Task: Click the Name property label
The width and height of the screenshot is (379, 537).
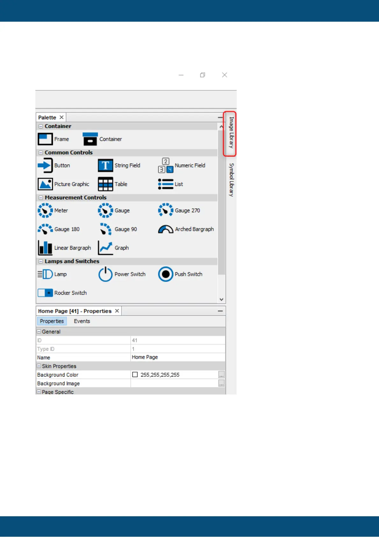Action: tap(44, 357)
